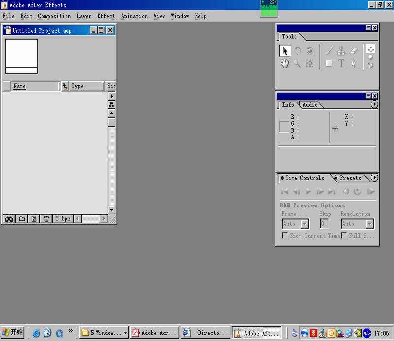Select the Selection arrow tool
Image resolution: width=394 pixels, height=341 pixels.
pyautogui.click(x=285, y=51)
